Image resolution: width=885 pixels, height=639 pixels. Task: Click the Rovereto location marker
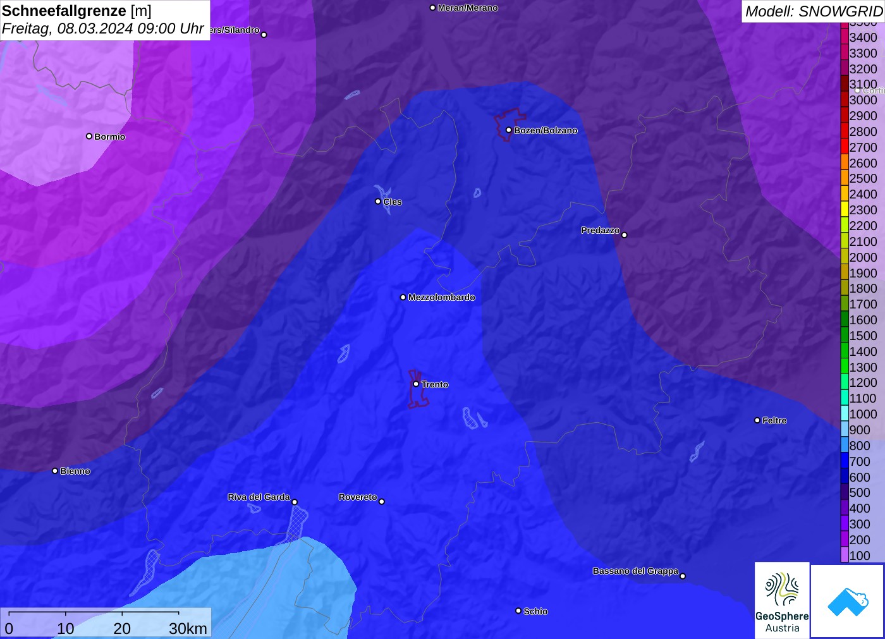point(382,501)
